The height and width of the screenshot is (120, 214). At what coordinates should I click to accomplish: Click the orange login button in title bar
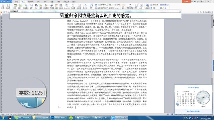(x=186, y=1)
